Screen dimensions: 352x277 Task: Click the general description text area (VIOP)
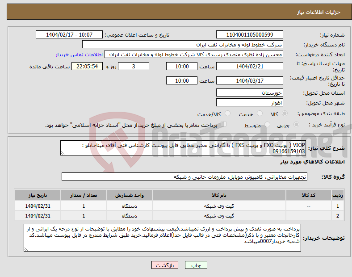click(x=183, y=148)
